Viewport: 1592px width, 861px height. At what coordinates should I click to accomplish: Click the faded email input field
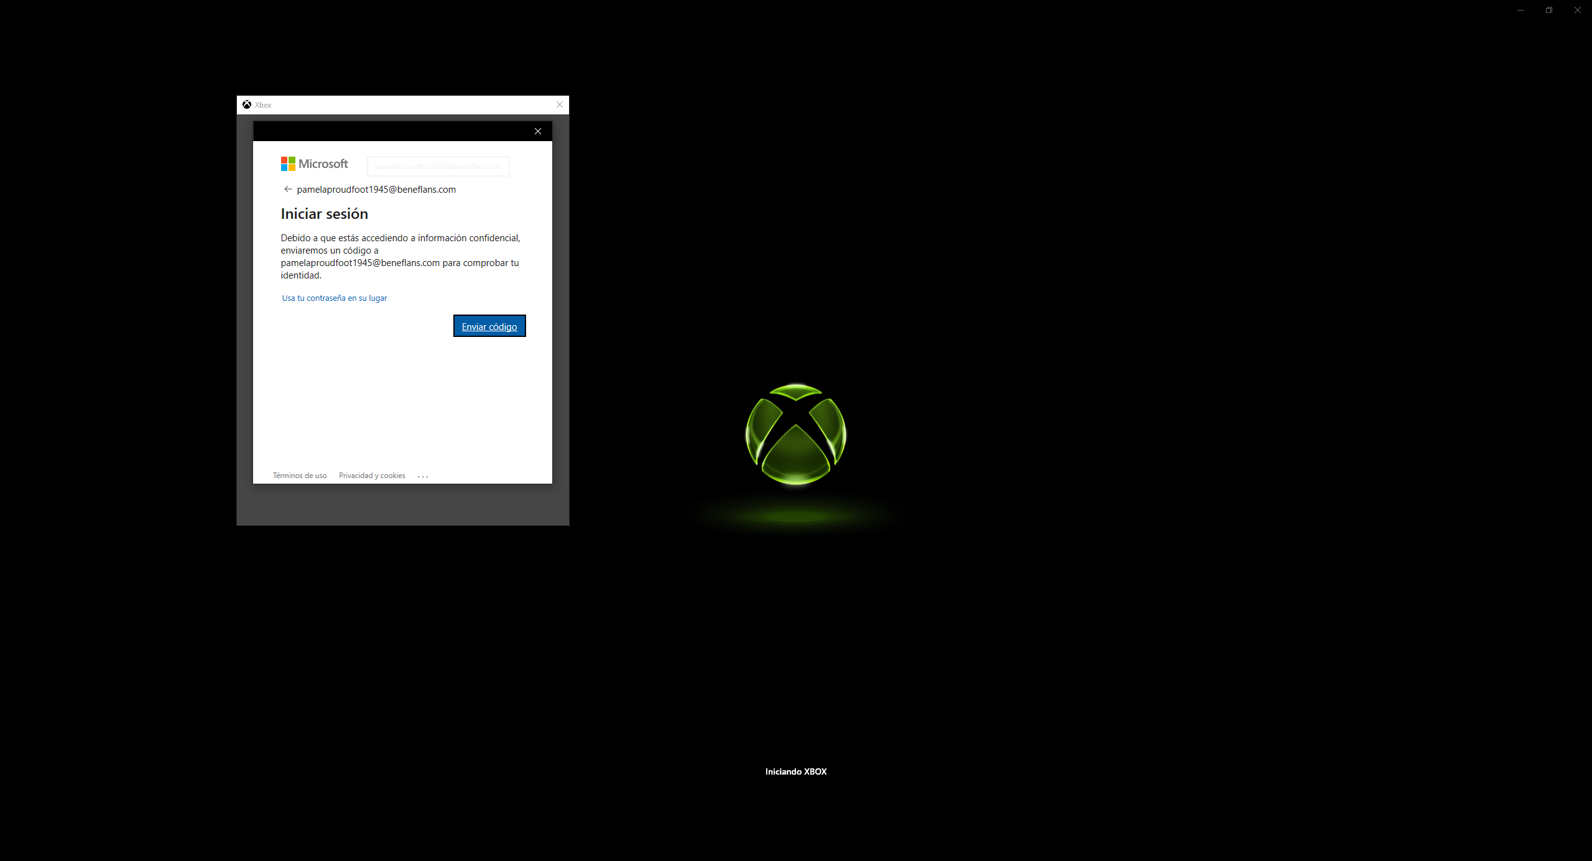pos(438,167)
